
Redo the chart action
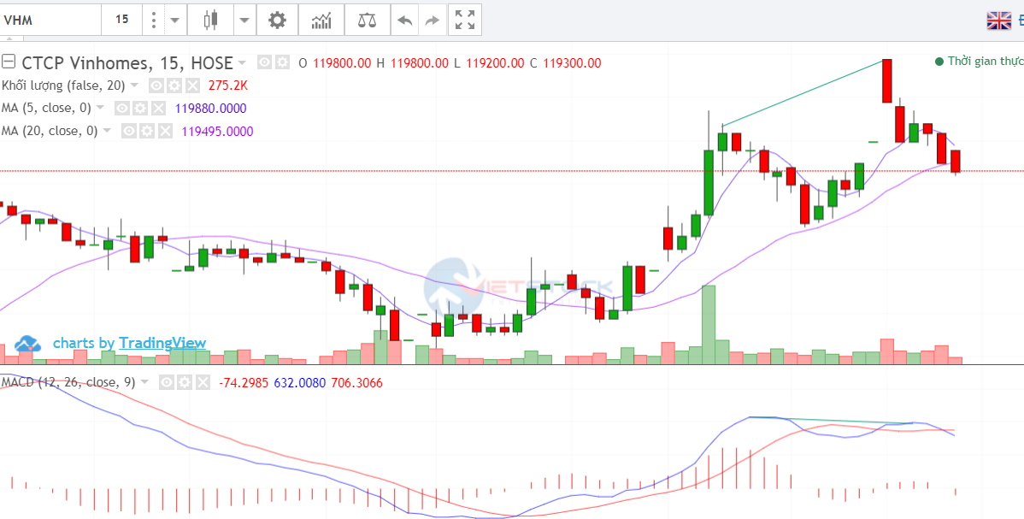432,20
